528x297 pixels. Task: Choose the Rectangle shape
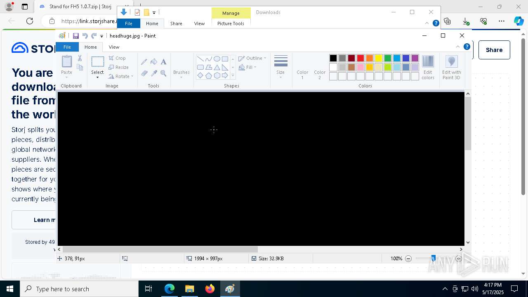225,59
